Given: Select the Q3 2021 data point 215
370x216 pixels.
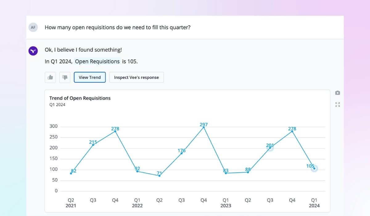Looking at the screenshot, I should [x=93, y=145].
